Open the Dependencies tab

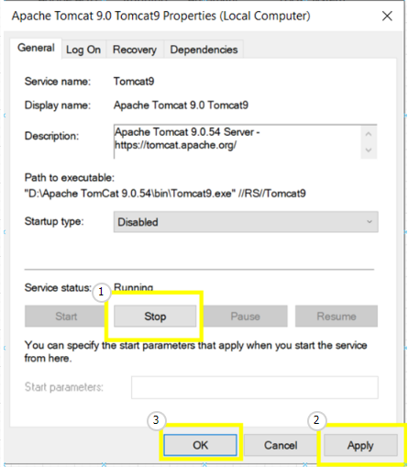click(204, 50)
